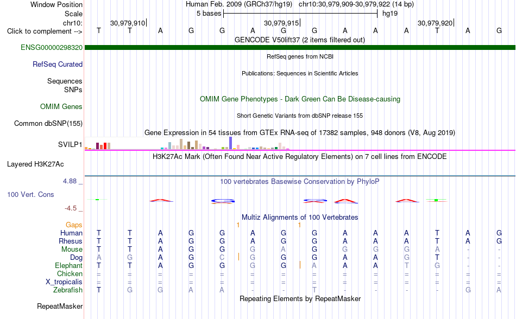The image size is (516, 319).
Task: Click the SNPs track label
Action: [73, 90]
